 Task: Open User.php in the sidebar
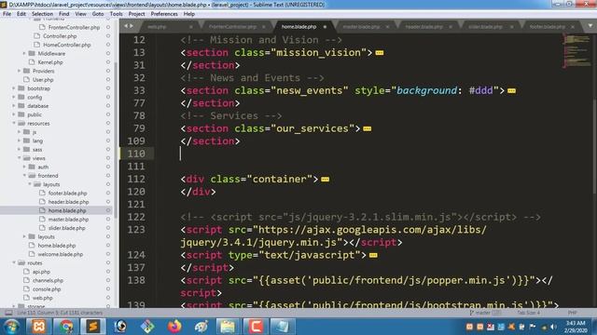click(x=43, y=80)
